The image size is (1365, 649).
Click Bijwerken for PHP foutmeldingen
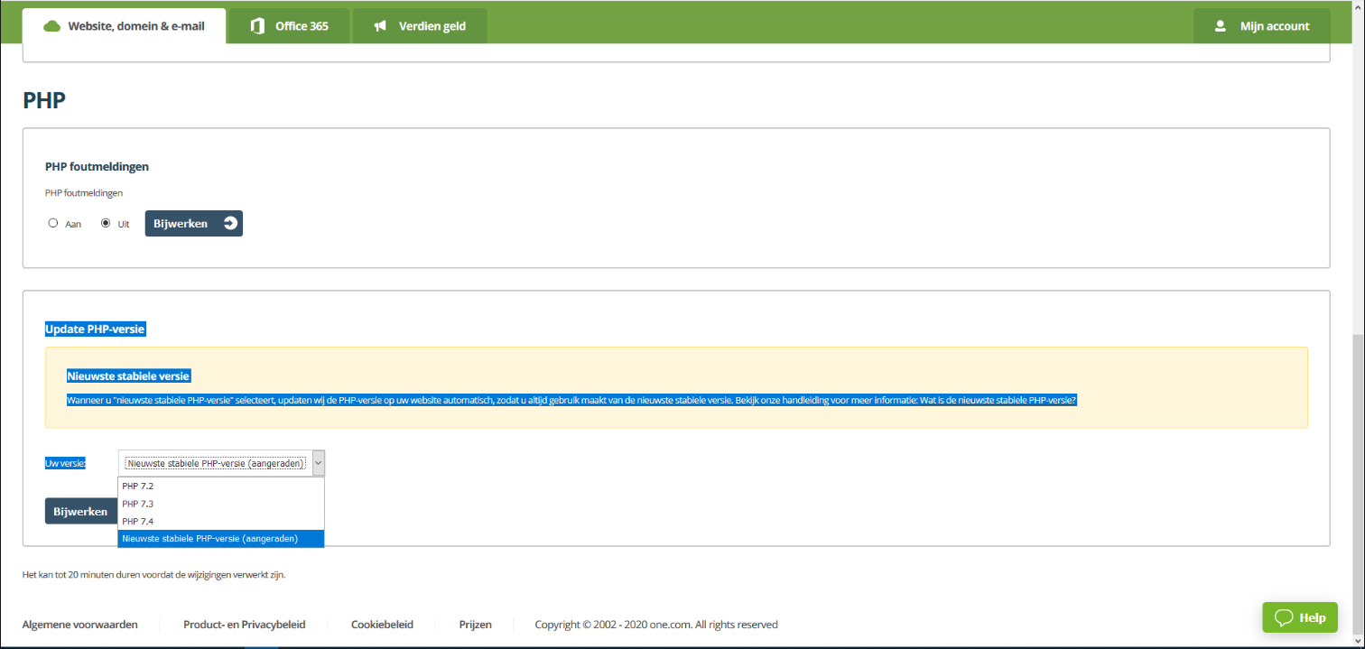point(193,223)
